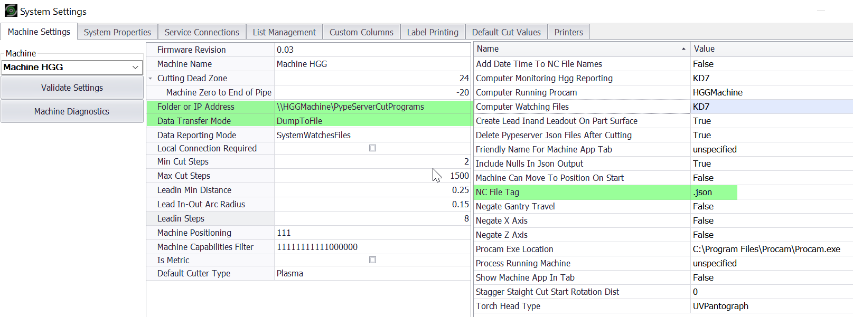Select the Leadin Steps row
The width and height of the screenshot is (853, 317).
point(308,218)
